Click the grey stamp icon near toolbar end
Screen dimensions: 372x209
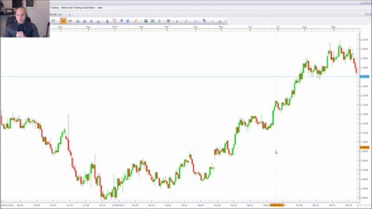click(x=220, y=21)
